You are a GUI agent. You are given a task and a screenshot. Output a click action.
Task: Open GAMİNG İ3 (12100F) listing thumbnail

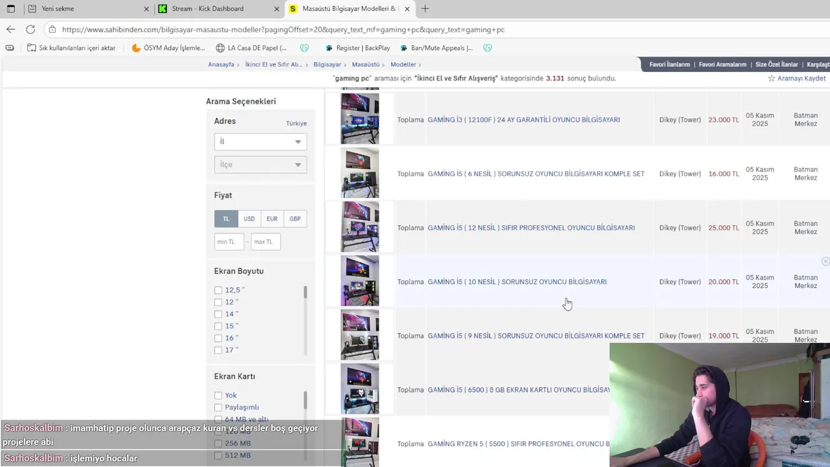click(x=360, y=119)
